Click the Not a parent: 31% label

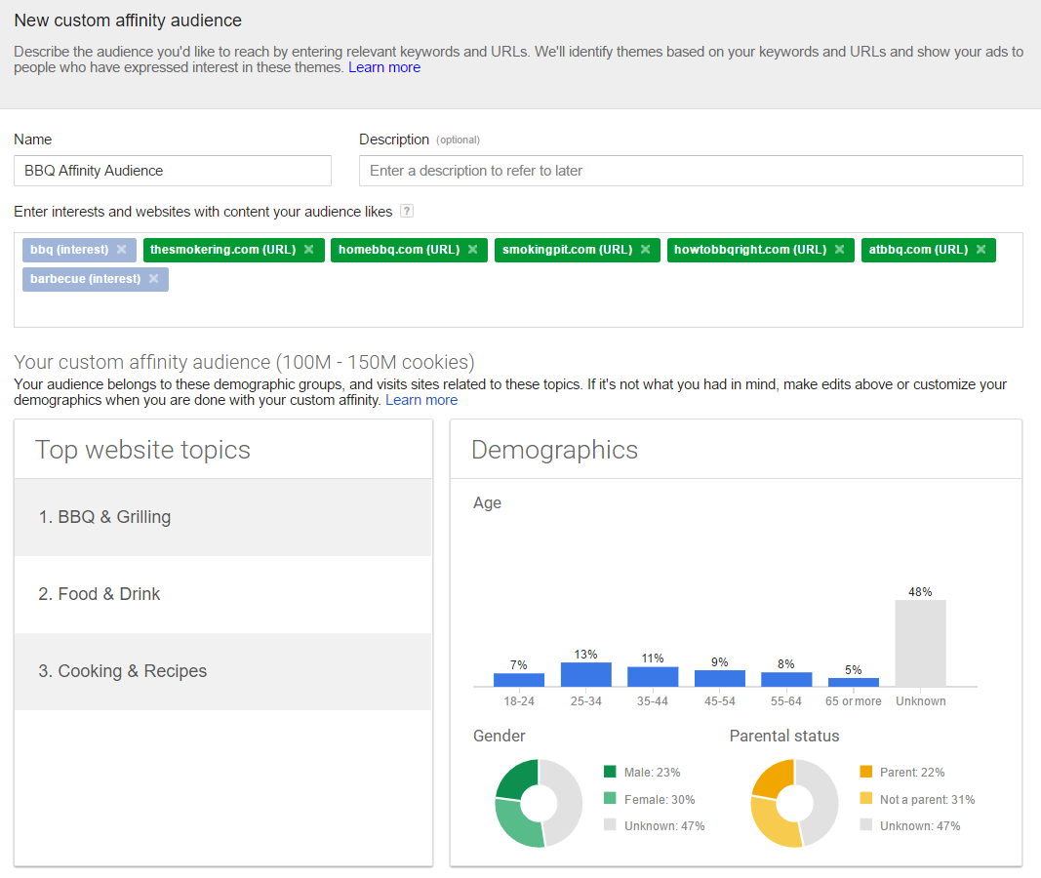tap(928, 800)
